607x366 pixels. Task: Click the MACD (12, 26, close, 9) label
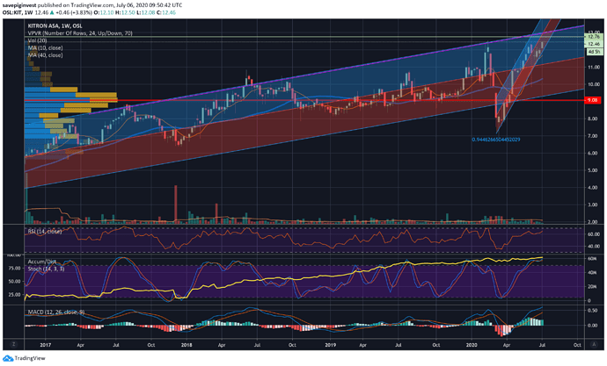pyautogui.click(x=55, y=312)
